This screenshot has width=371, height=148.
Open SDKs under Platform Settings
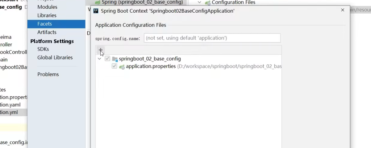pyautogui.click(x=43, y=49)
